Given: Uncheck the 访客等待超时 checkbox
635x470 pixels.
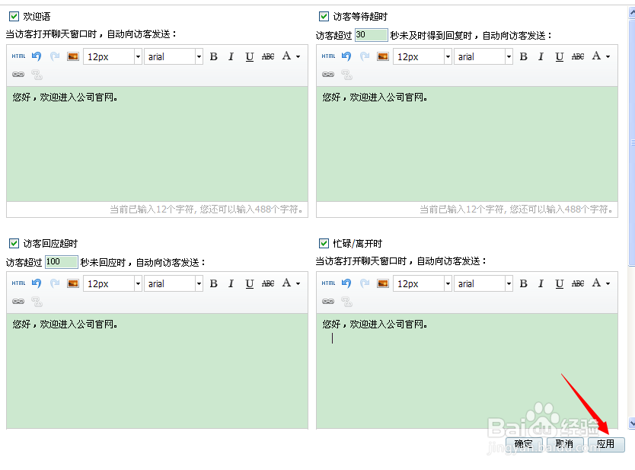Looking at the screenshot, I should point(324,15).
